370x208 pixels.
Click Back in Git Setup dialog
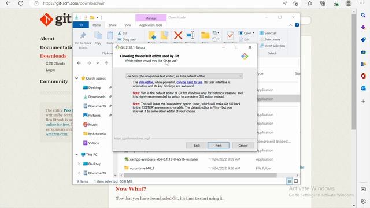click(197, 146)
